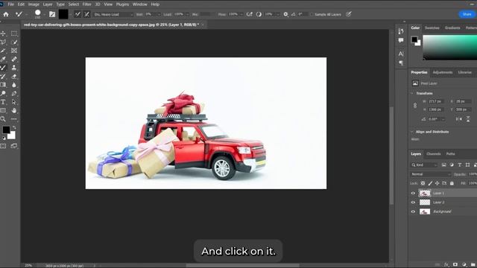Click the blue Share button

point(467,14)
